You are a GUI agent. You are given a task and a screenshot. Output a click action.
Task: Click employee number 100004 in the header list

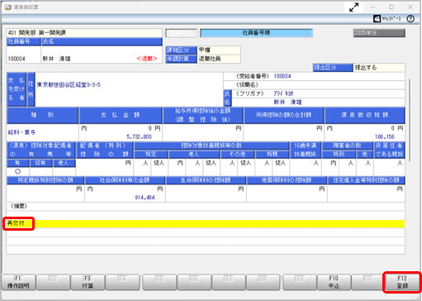17,59
